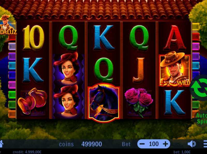
Task: Open the home icon in bottom bar
Action: [x=1, y=144]
